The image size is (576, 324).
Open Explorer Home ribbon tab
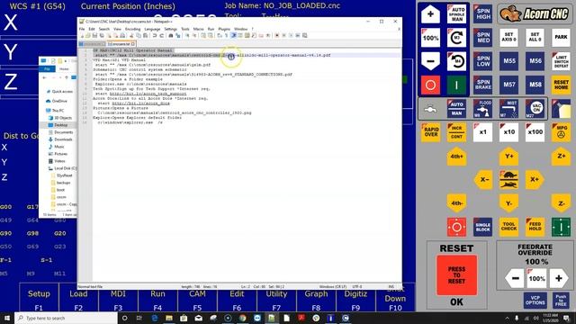(x=64, y=69)
